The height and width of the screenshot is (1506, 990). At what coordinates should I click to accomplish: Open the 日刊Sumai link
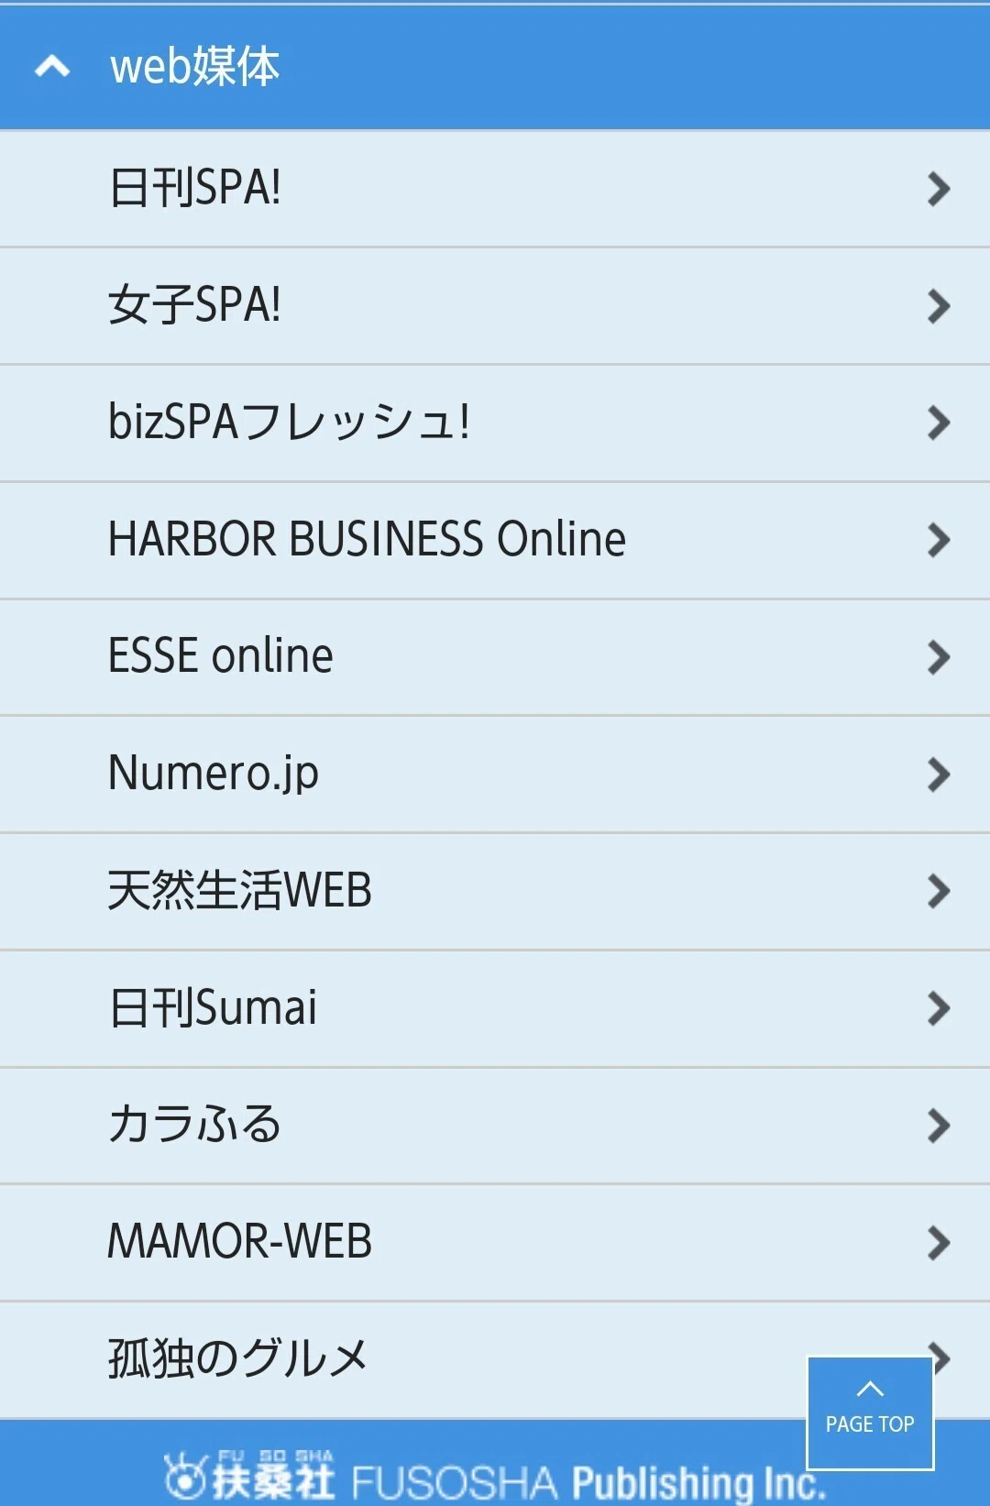[495, 1009]
